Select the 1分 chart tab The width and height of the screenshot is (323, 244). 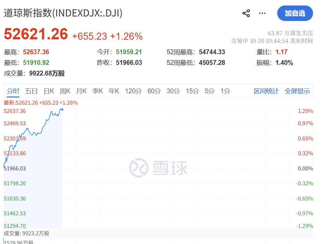coord(225,91)
